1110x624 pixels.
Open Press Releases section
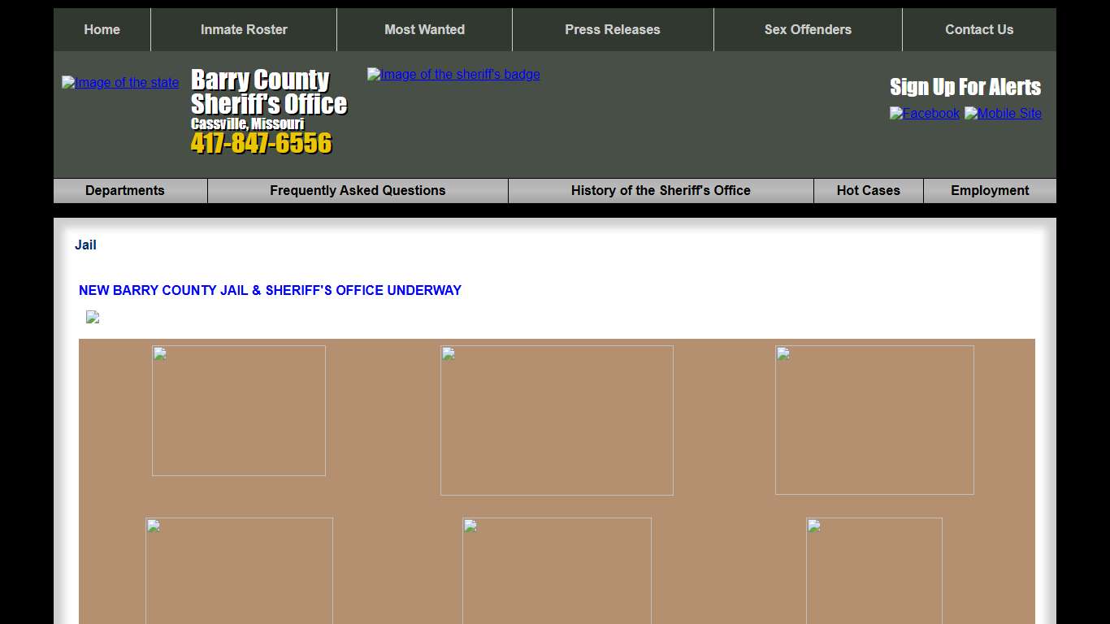pyautogui.click(x=613, y=29)
